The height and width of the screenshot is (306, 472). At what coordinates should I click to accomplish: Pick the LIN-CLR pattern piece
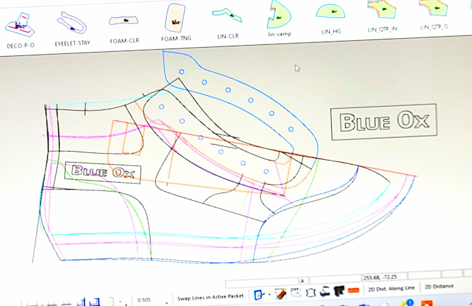(228, 24)
